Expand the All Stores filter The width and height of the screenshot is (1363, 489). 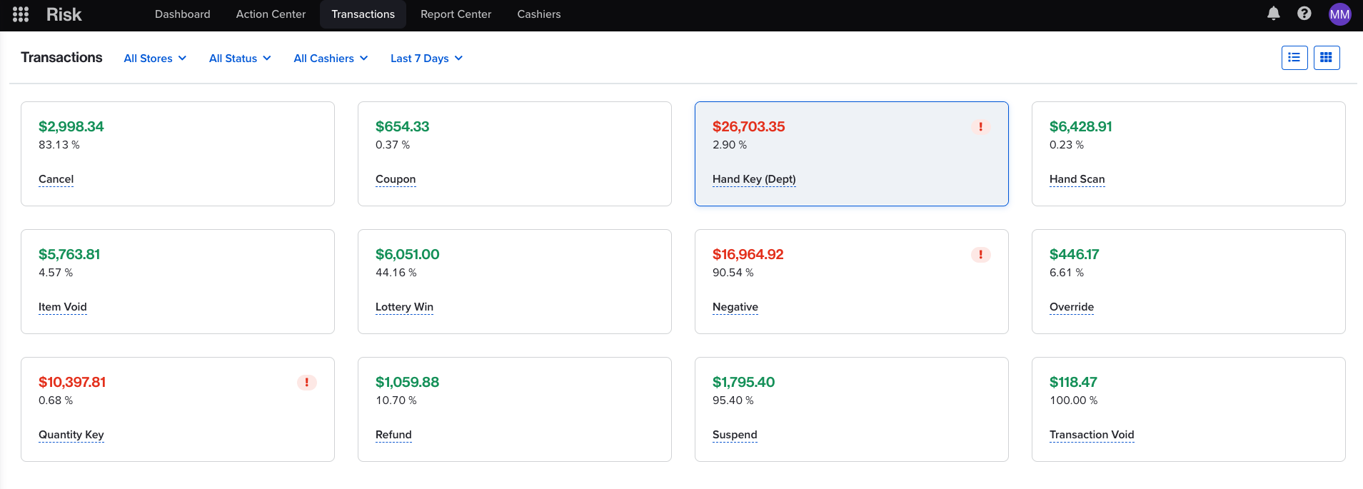tap(155, 59)
